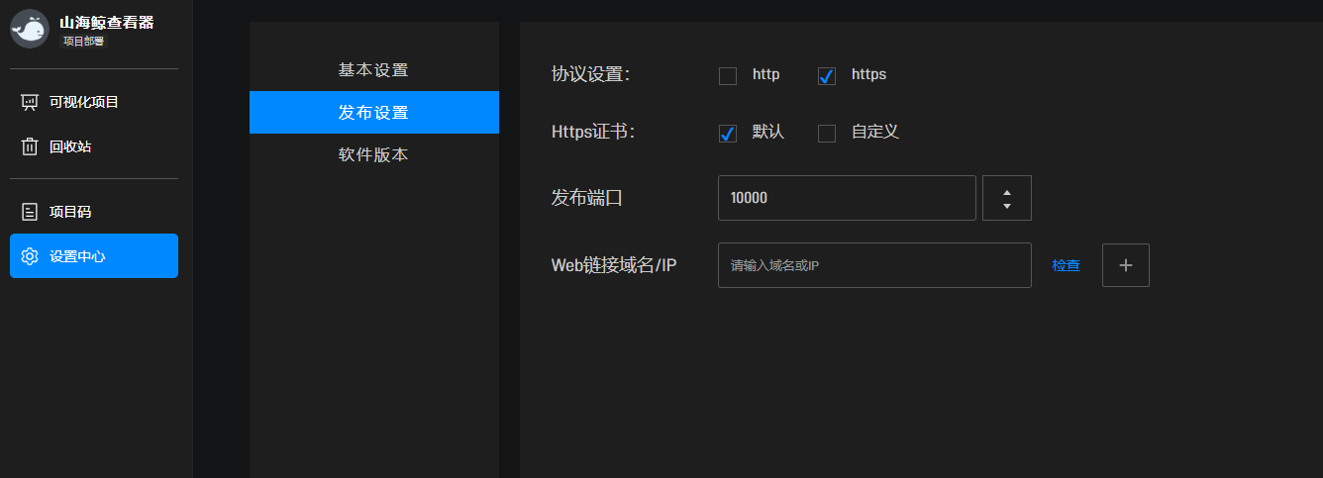Click the 检查 link
Viewport: 1323px width, 478px height.
point(1066,265)
